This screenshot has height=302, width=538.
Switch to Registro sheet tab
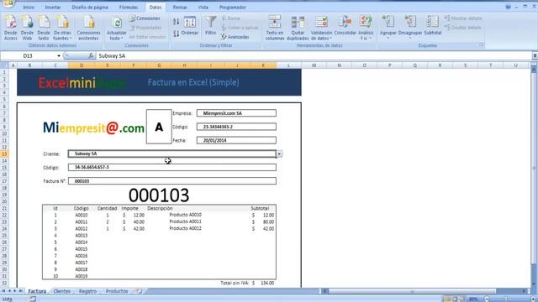87,291
